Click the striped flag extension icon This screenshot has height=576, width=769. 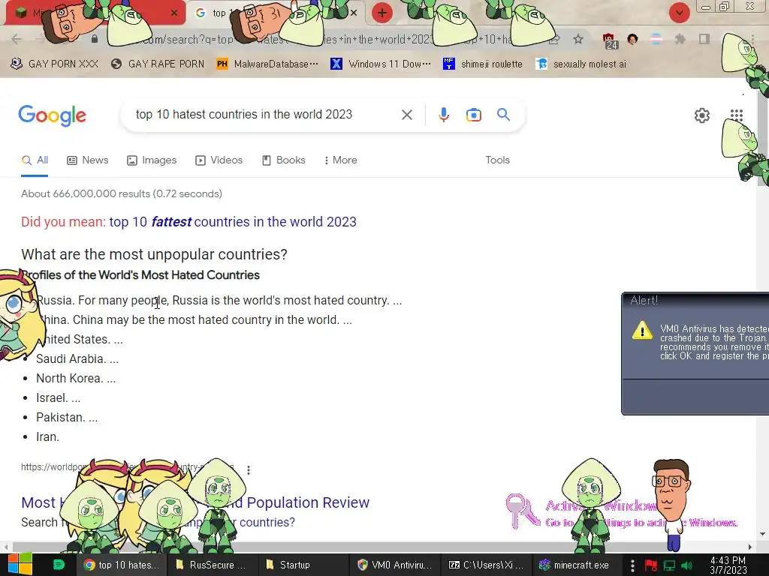(x=656, y=39)
